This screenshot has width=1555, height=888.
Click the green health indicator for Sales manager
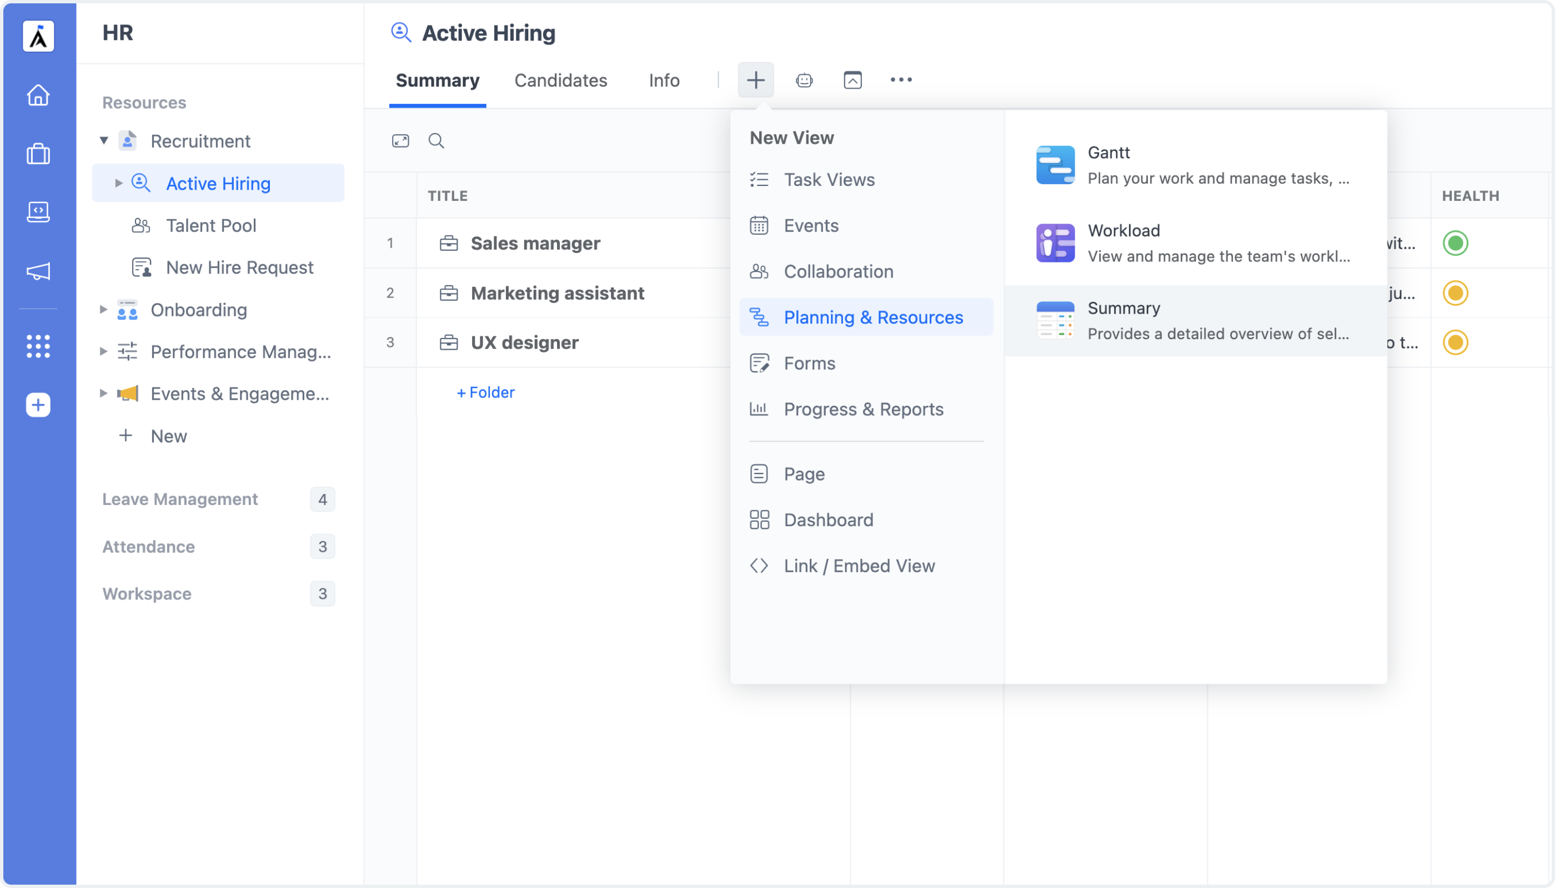tap(1455, 243)
